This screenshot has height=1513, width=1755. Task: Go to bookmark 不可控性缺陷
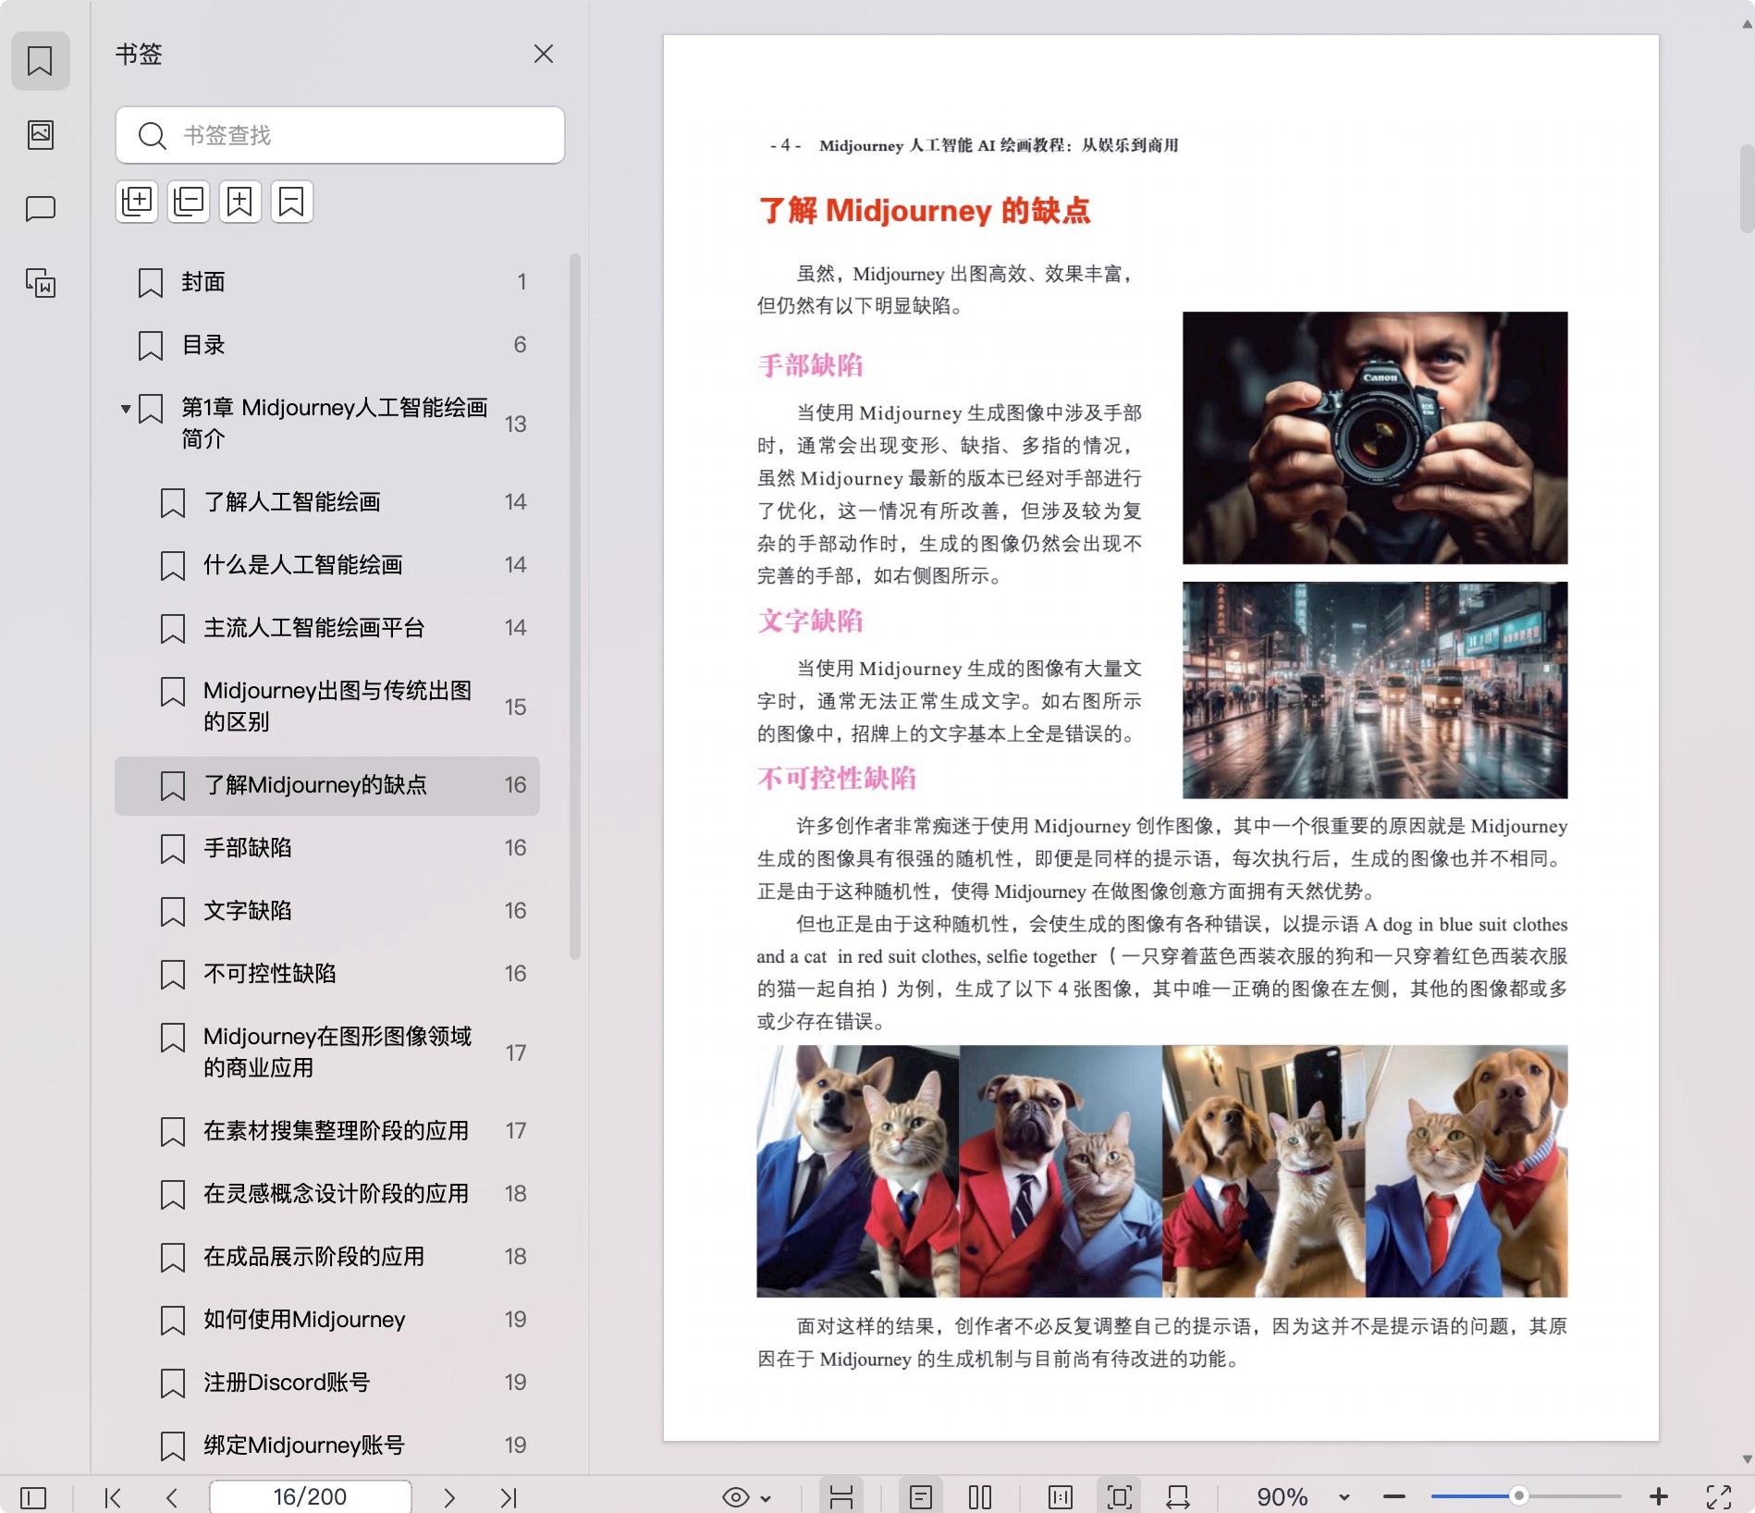(327, 974)
